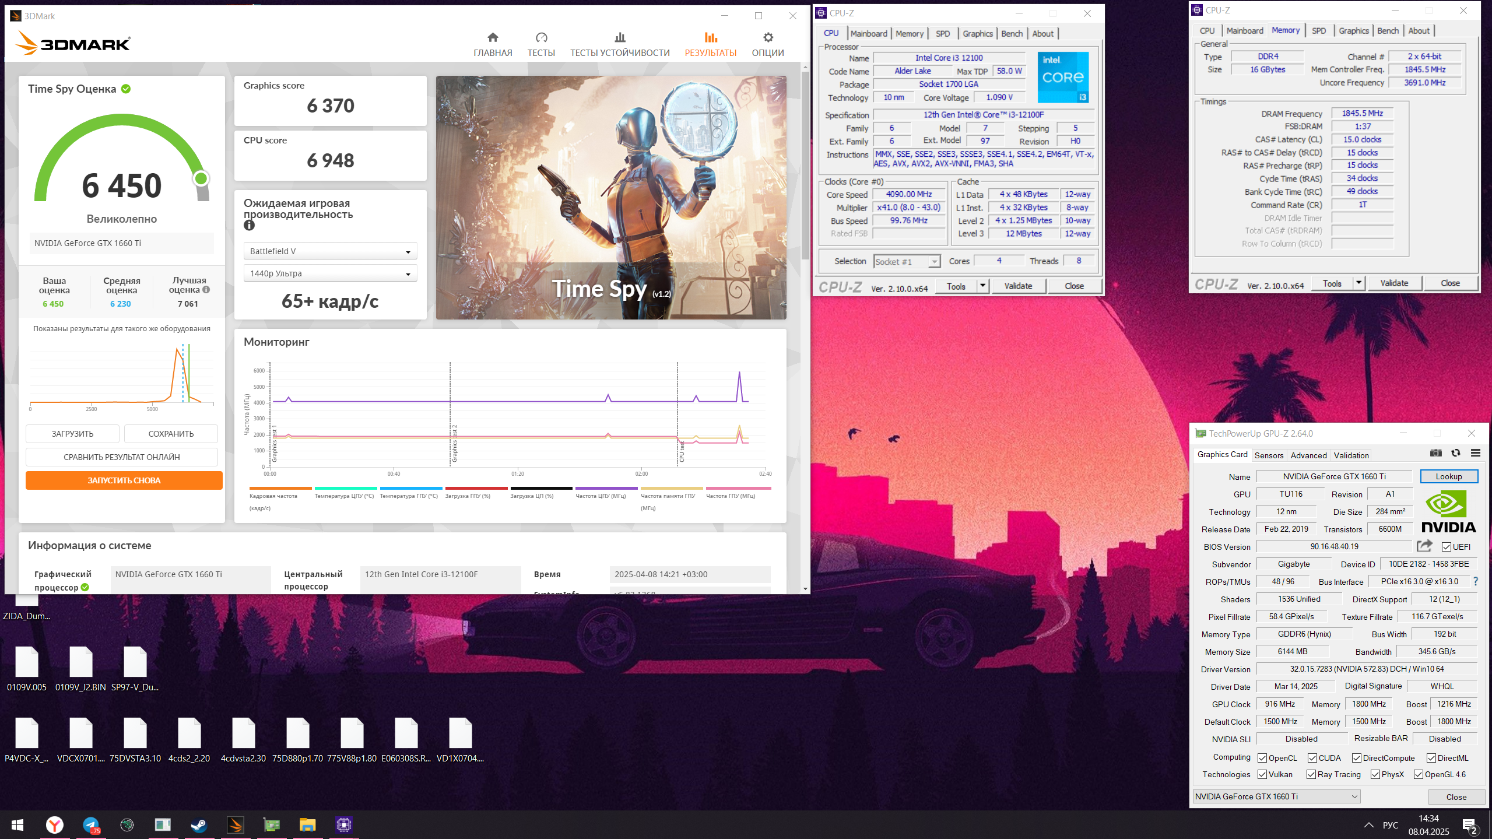Click the NVIDIA logo in GPU-Z
This screenshot has width=1492, height=839.
pyautogui.click(x=1448, y=512)
